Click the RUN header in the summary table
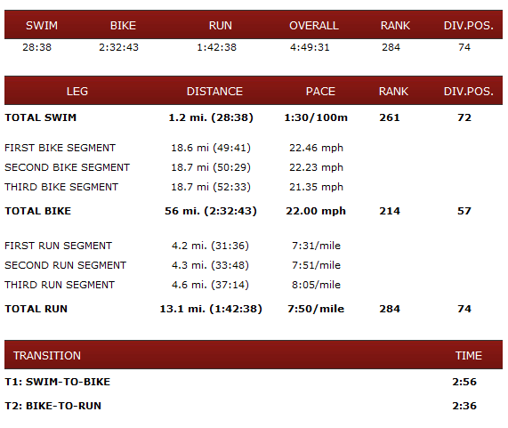 [x=221, y=25]
